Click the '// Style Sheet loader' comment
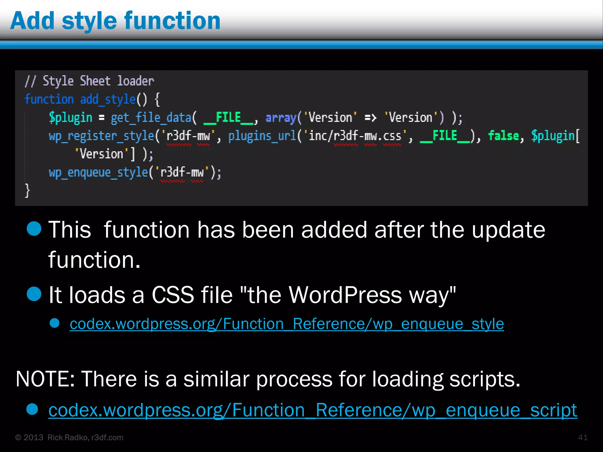603x452 pixels. pos(90,81)
